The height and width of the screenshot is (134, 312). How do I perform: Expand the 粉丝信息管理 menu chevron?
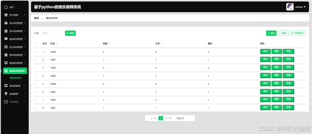pyautogui.click(x=24, y=47)
